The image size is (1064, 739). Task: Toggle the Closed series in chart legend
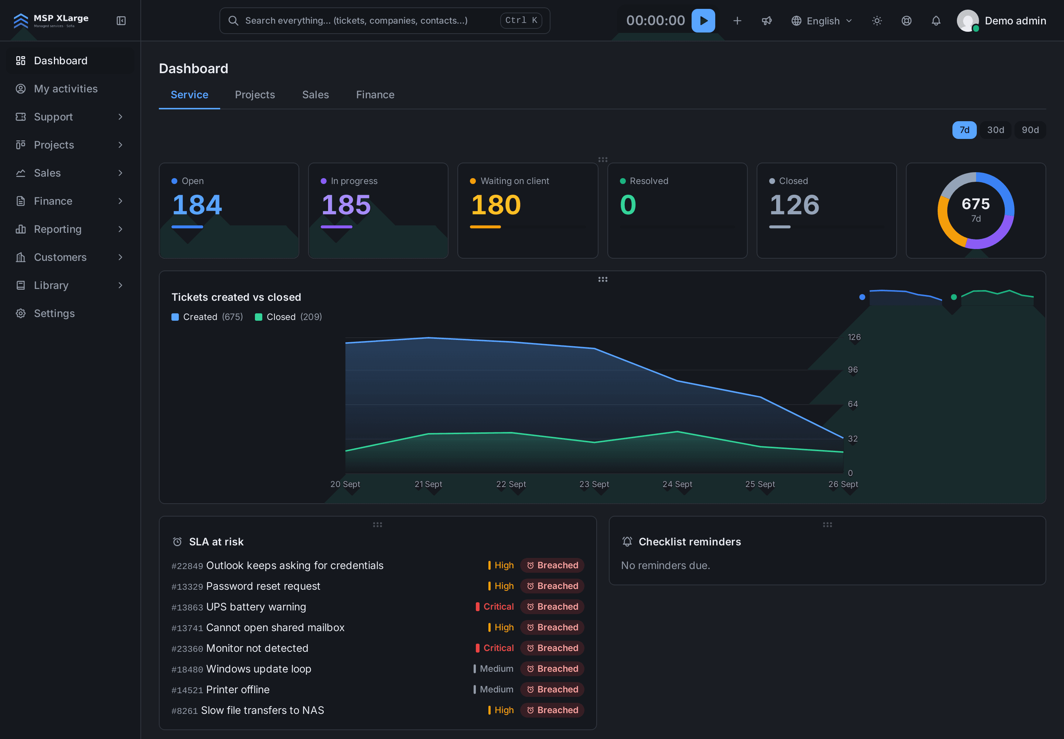coord(288,317)
